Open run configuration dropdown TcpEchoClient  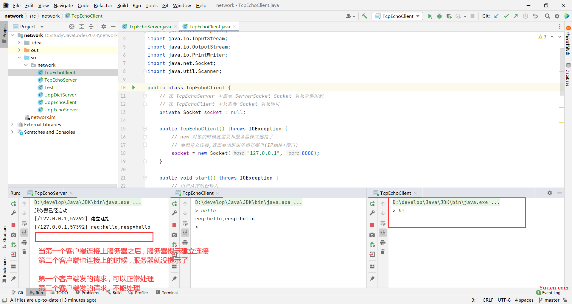397,16
